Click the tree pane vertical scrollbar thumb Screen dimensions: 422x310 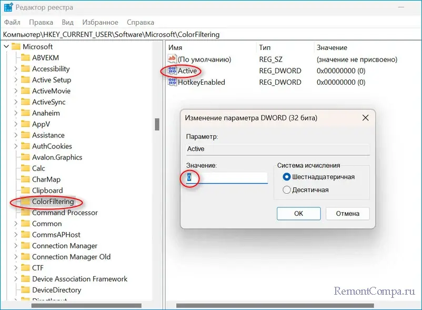(156, 124)
